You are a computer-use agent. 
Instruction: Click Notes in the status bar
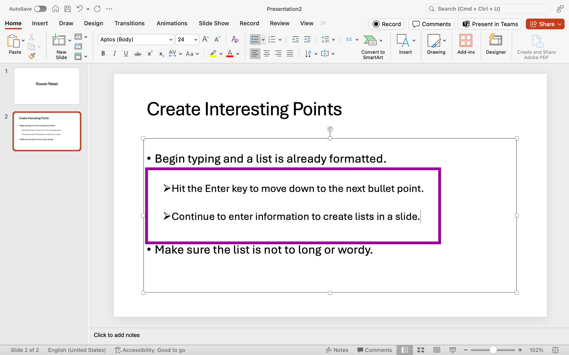point(337,350)
